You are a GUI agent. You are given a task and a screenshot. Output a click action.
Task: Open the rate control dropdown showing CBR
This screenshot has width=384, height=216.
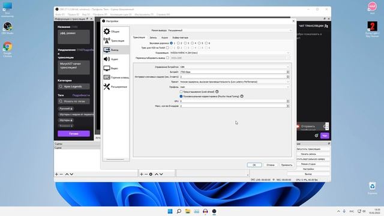click(x=235, y=67)
